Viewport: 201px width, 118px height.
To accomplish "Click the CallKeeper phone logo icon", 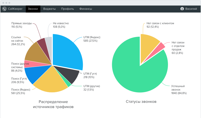I will click(x=5, y=9).
